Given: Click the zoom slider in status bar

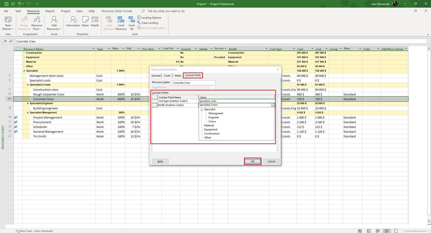Looking at the screenshot, I should tap(415, 231).
